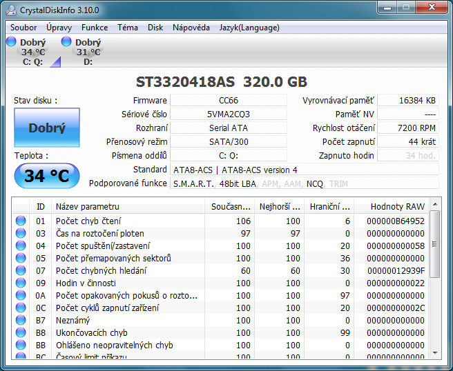Select the C: Q: disk status orb
This screenshot has width=453, height=371.
11,42
